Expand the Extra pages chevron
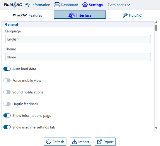 129,5
